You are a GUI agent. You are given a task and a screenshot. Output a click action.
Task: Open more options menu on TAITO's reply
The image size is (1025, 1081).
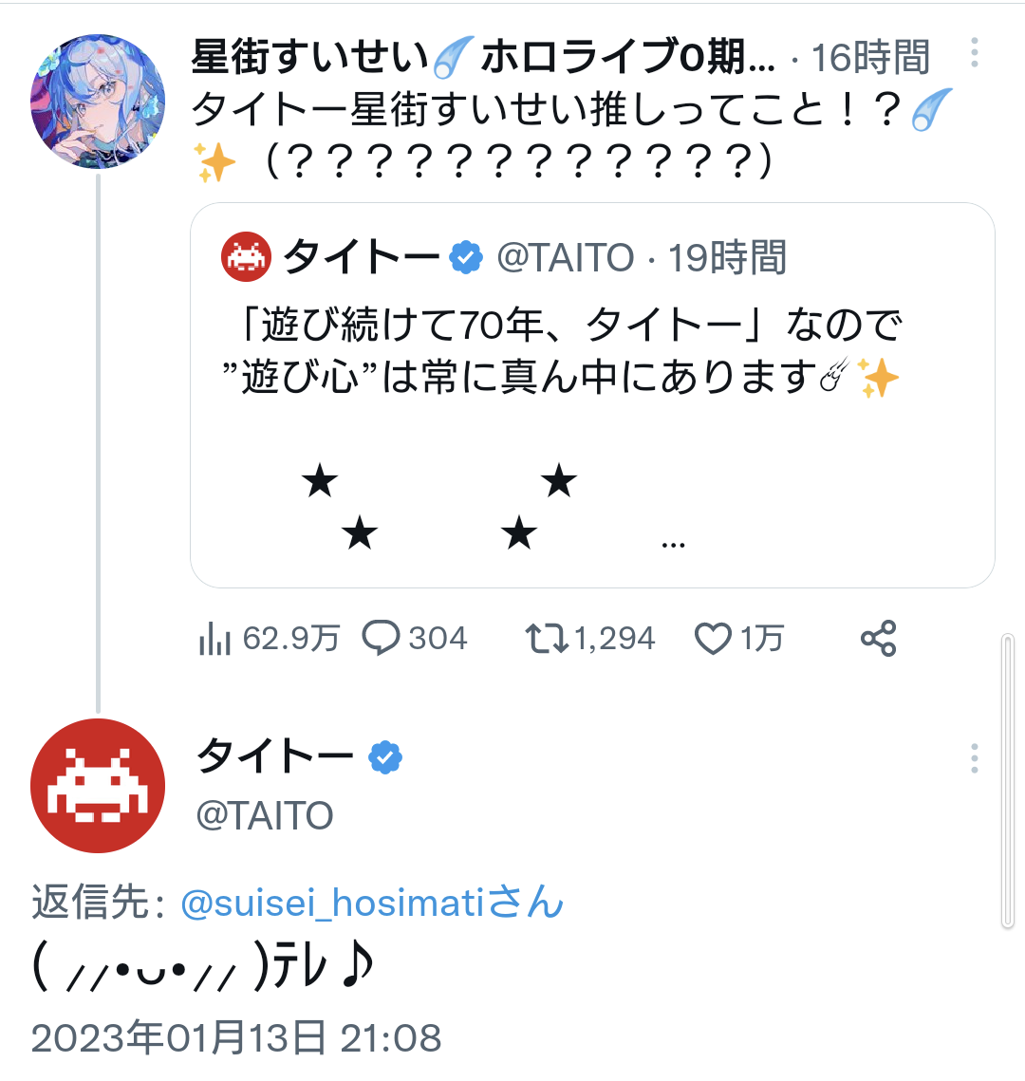coord(974,758)
